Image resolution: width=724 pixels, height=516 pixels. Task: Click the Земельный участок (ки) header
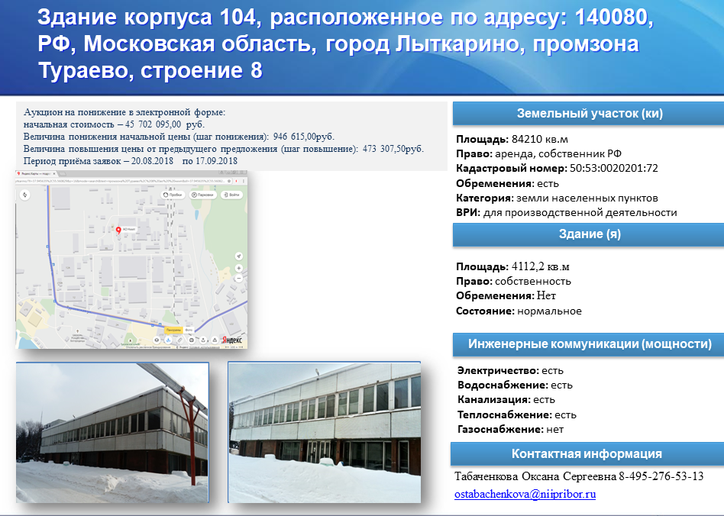[589, 114]
